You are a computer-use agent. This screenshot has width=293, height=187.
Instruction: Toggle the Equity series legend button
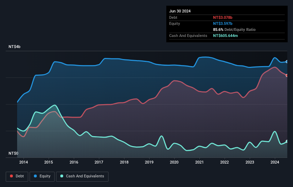tap(42, 176)
